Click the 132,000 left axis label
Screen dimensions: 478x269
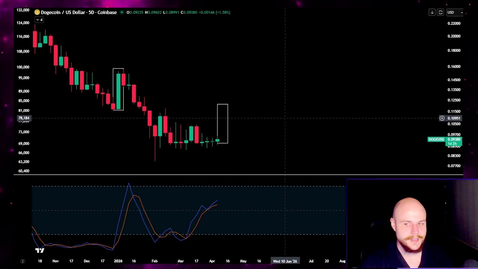(x=23, y=10)
